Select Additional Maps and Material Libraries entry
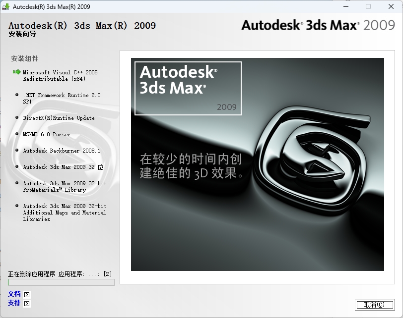The image size is (403, 318). point(65,212)
